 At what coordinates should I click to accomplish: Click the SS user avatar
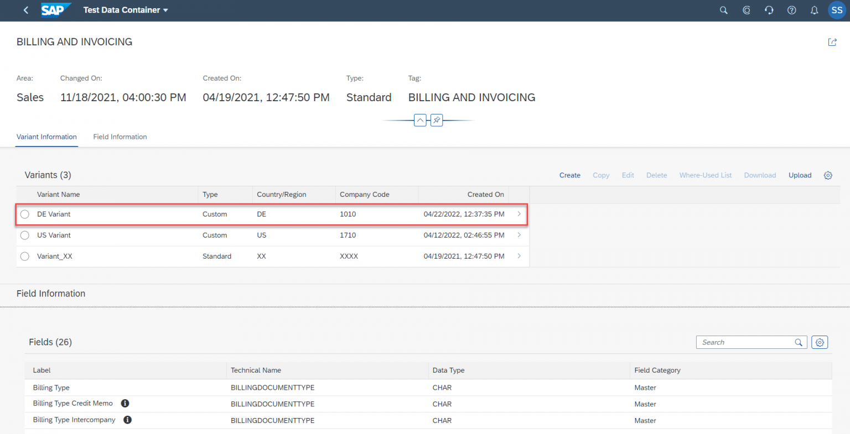pyautogui.click(x=836, y=10)
